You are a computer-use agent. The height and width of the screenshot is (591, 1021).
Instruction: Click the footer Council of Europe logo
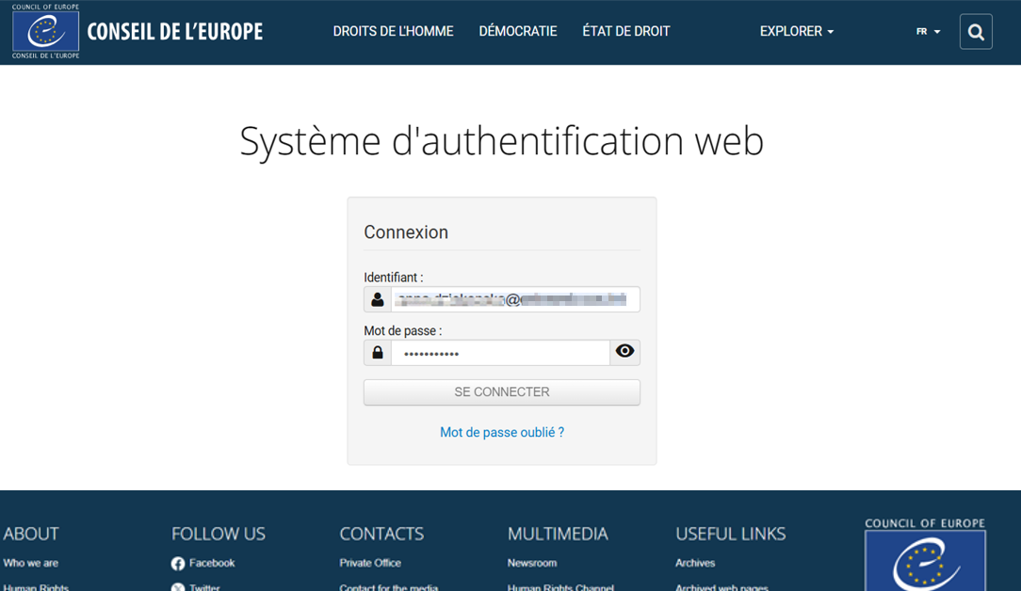pyautogui.click(x=925, y=554)
